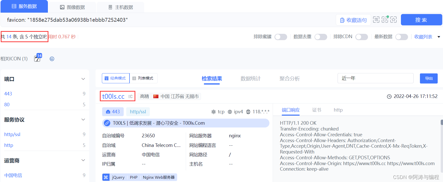443x182 pixels.
Task: Open the 数据统计 tab
Action: pyautogui.click(x=251, y=79)
